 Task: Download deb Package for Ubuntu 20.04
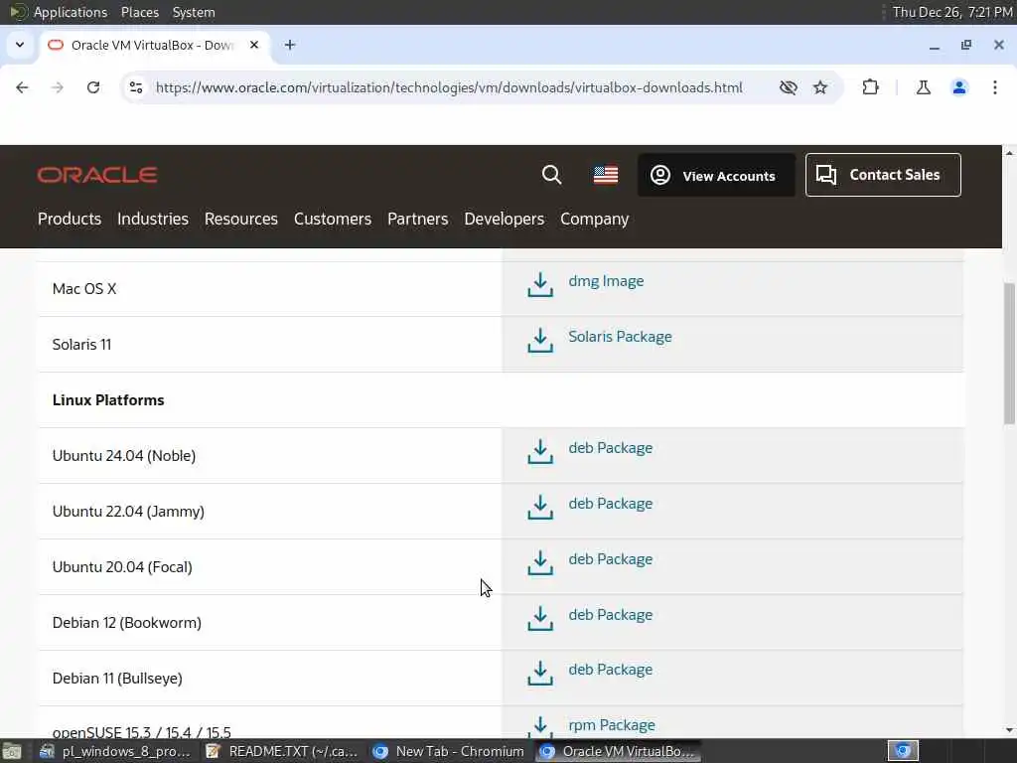click(611, 559)
